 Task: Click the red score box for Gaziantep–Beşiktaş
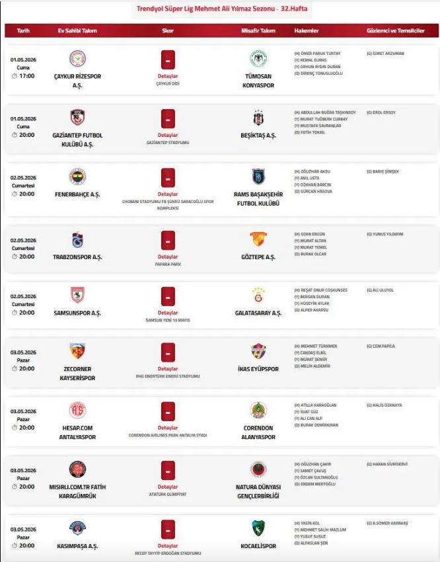pyautogui.click(x=168, y=118)
